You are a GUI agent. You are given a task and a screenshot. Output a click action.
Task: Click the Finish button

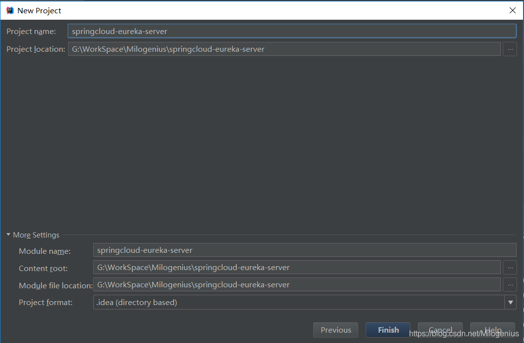[388, 330]
